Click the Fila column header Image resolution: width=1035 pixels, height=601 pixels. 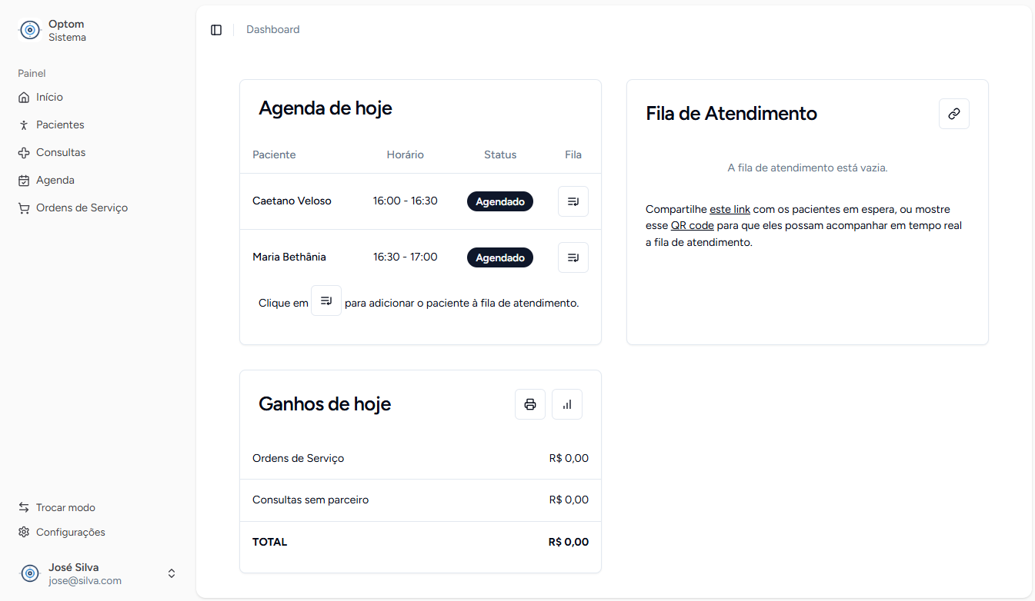coord(573,155)
